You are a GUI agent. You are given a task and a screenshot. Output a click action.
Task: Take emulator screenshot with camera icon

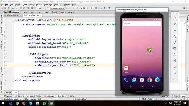pos(175,48)
